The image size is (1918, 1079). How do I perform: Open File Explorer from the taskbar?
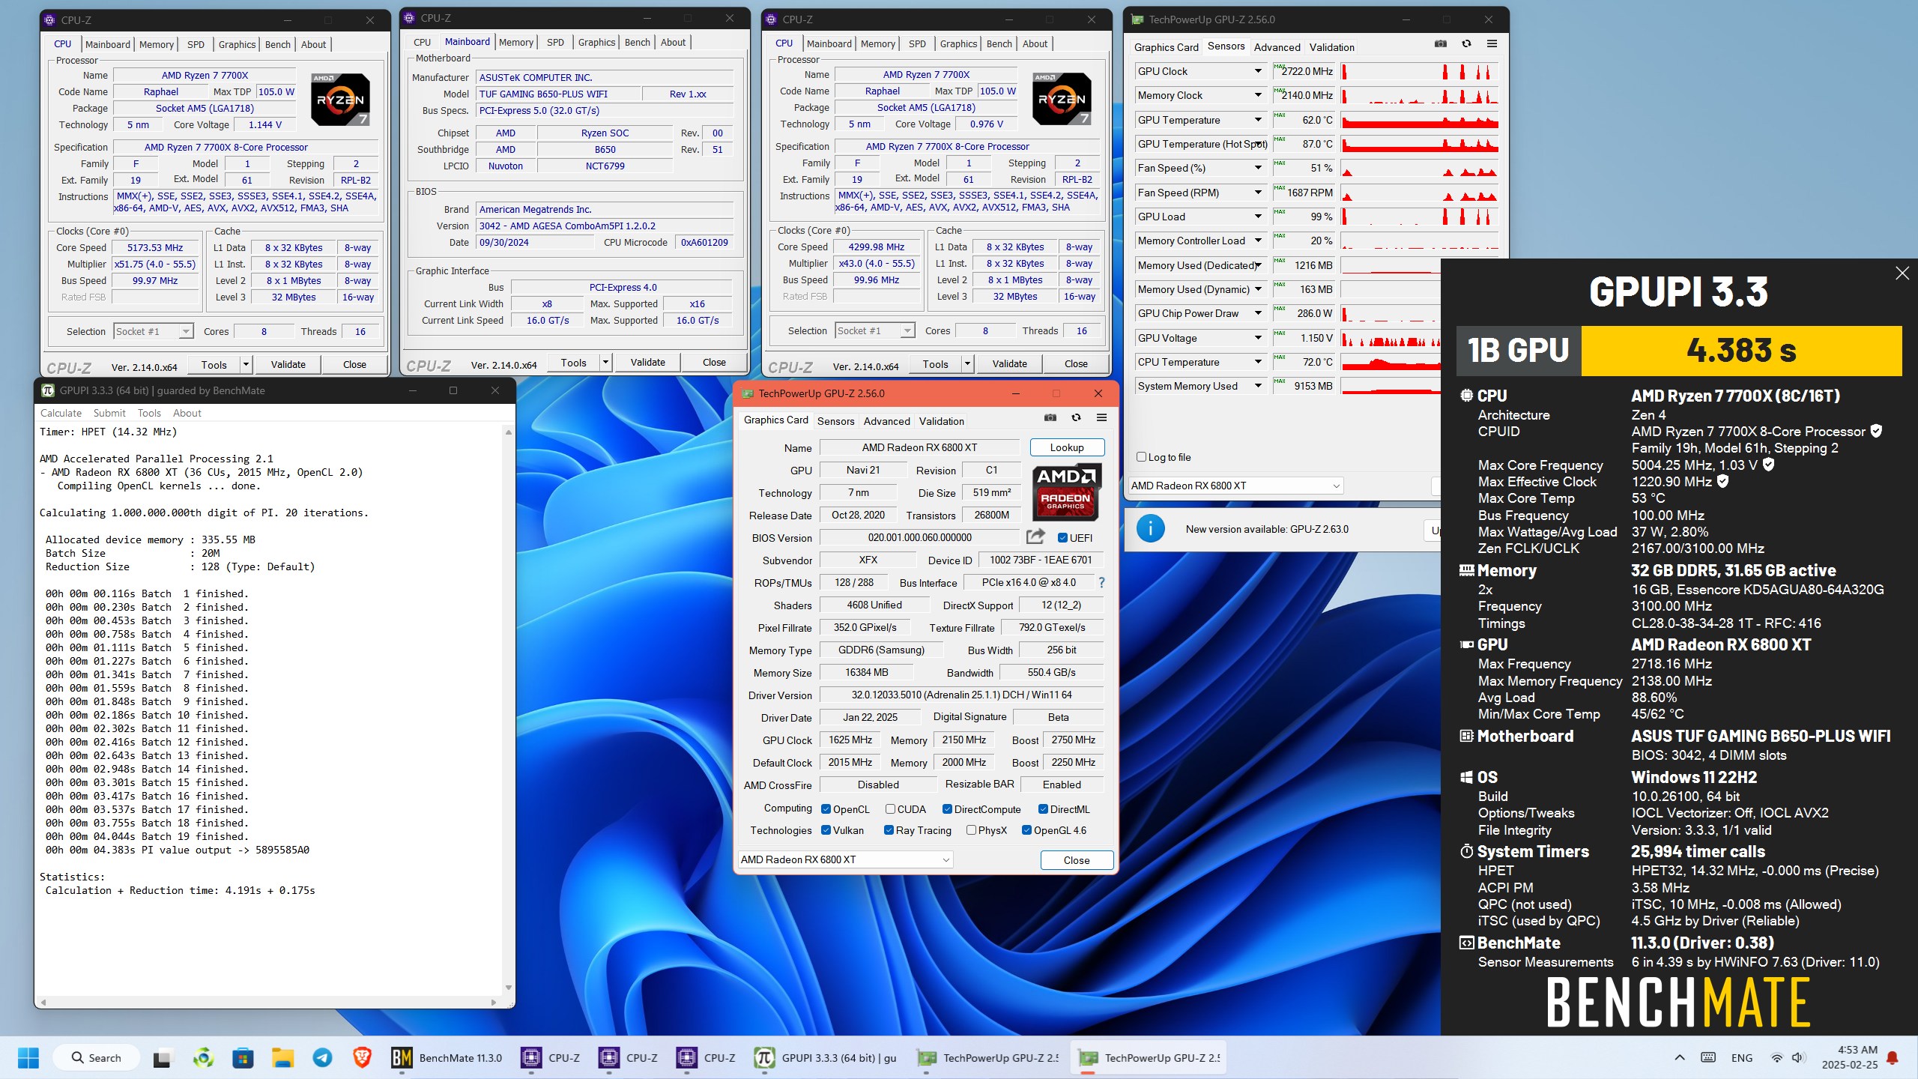282,1058
